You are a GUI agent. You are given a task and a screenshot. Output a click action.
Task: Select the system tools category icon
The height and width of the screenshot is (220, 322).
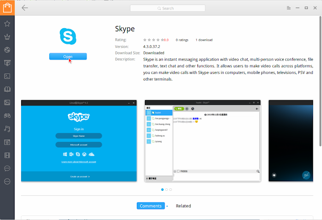(7, 142)
